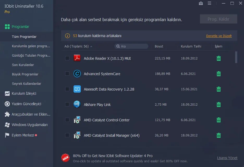Show Seyrek Kullanılanlar list
This screenshot has width=244, height=167.
coord(26,84)
